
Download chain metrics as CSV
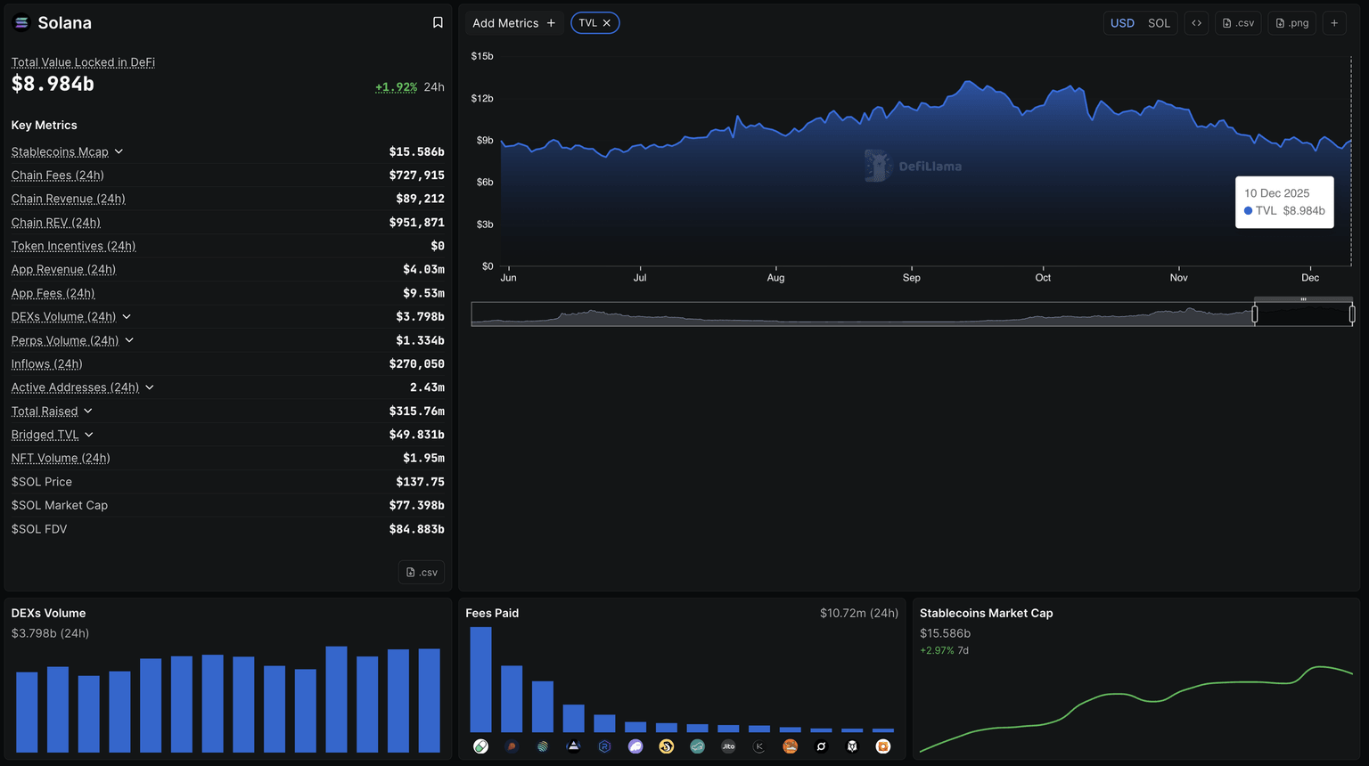click(421, 572)
